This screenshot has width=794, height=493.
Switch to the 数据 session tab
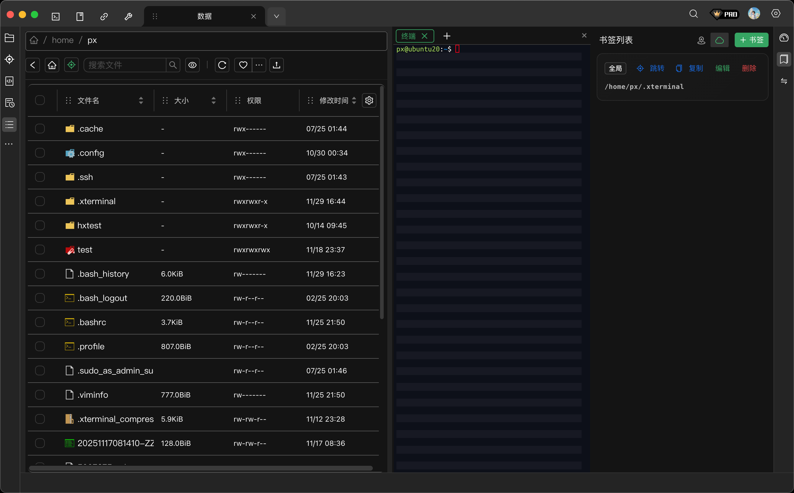pyautogui.click(x=204, y=16)
